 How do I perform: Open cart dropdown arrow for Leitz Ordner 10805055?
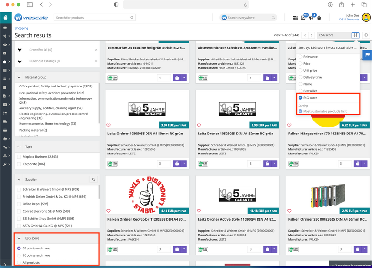tap(184, 164)
